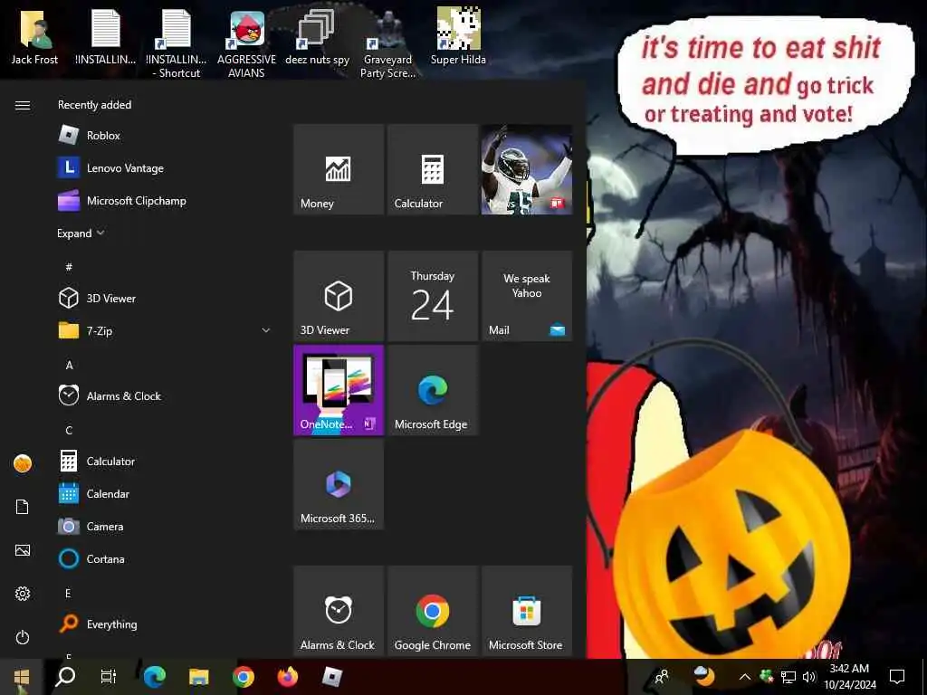This screenshot has height=695, width=927.
Task: Open the volume speaker tray icon
Action: tap(808, 677)
